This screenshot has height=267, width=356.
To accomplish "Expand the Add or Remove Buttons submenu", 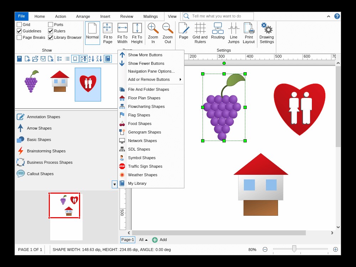I will coord(151,79).
